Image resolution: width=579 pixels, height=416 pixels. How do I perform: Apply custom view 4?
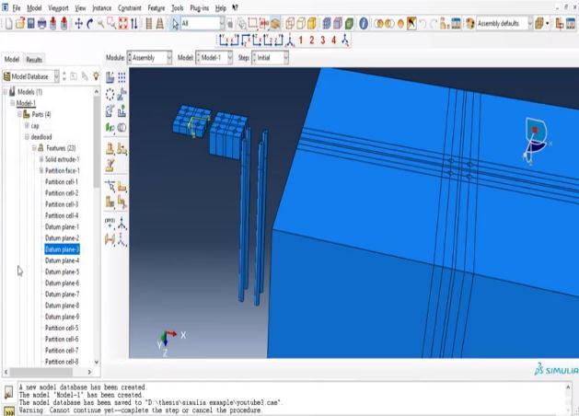pos(334,40)
